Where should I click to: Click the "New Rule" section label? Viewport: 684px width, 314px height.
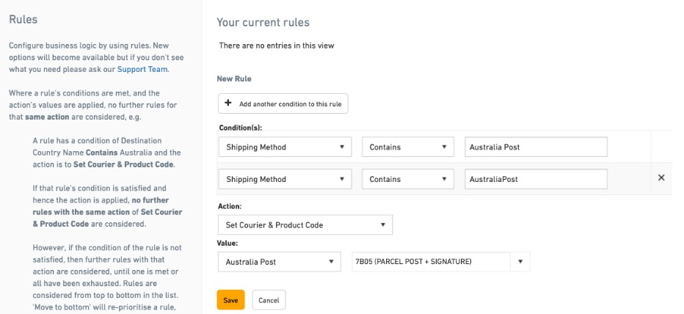coord(234,78)
